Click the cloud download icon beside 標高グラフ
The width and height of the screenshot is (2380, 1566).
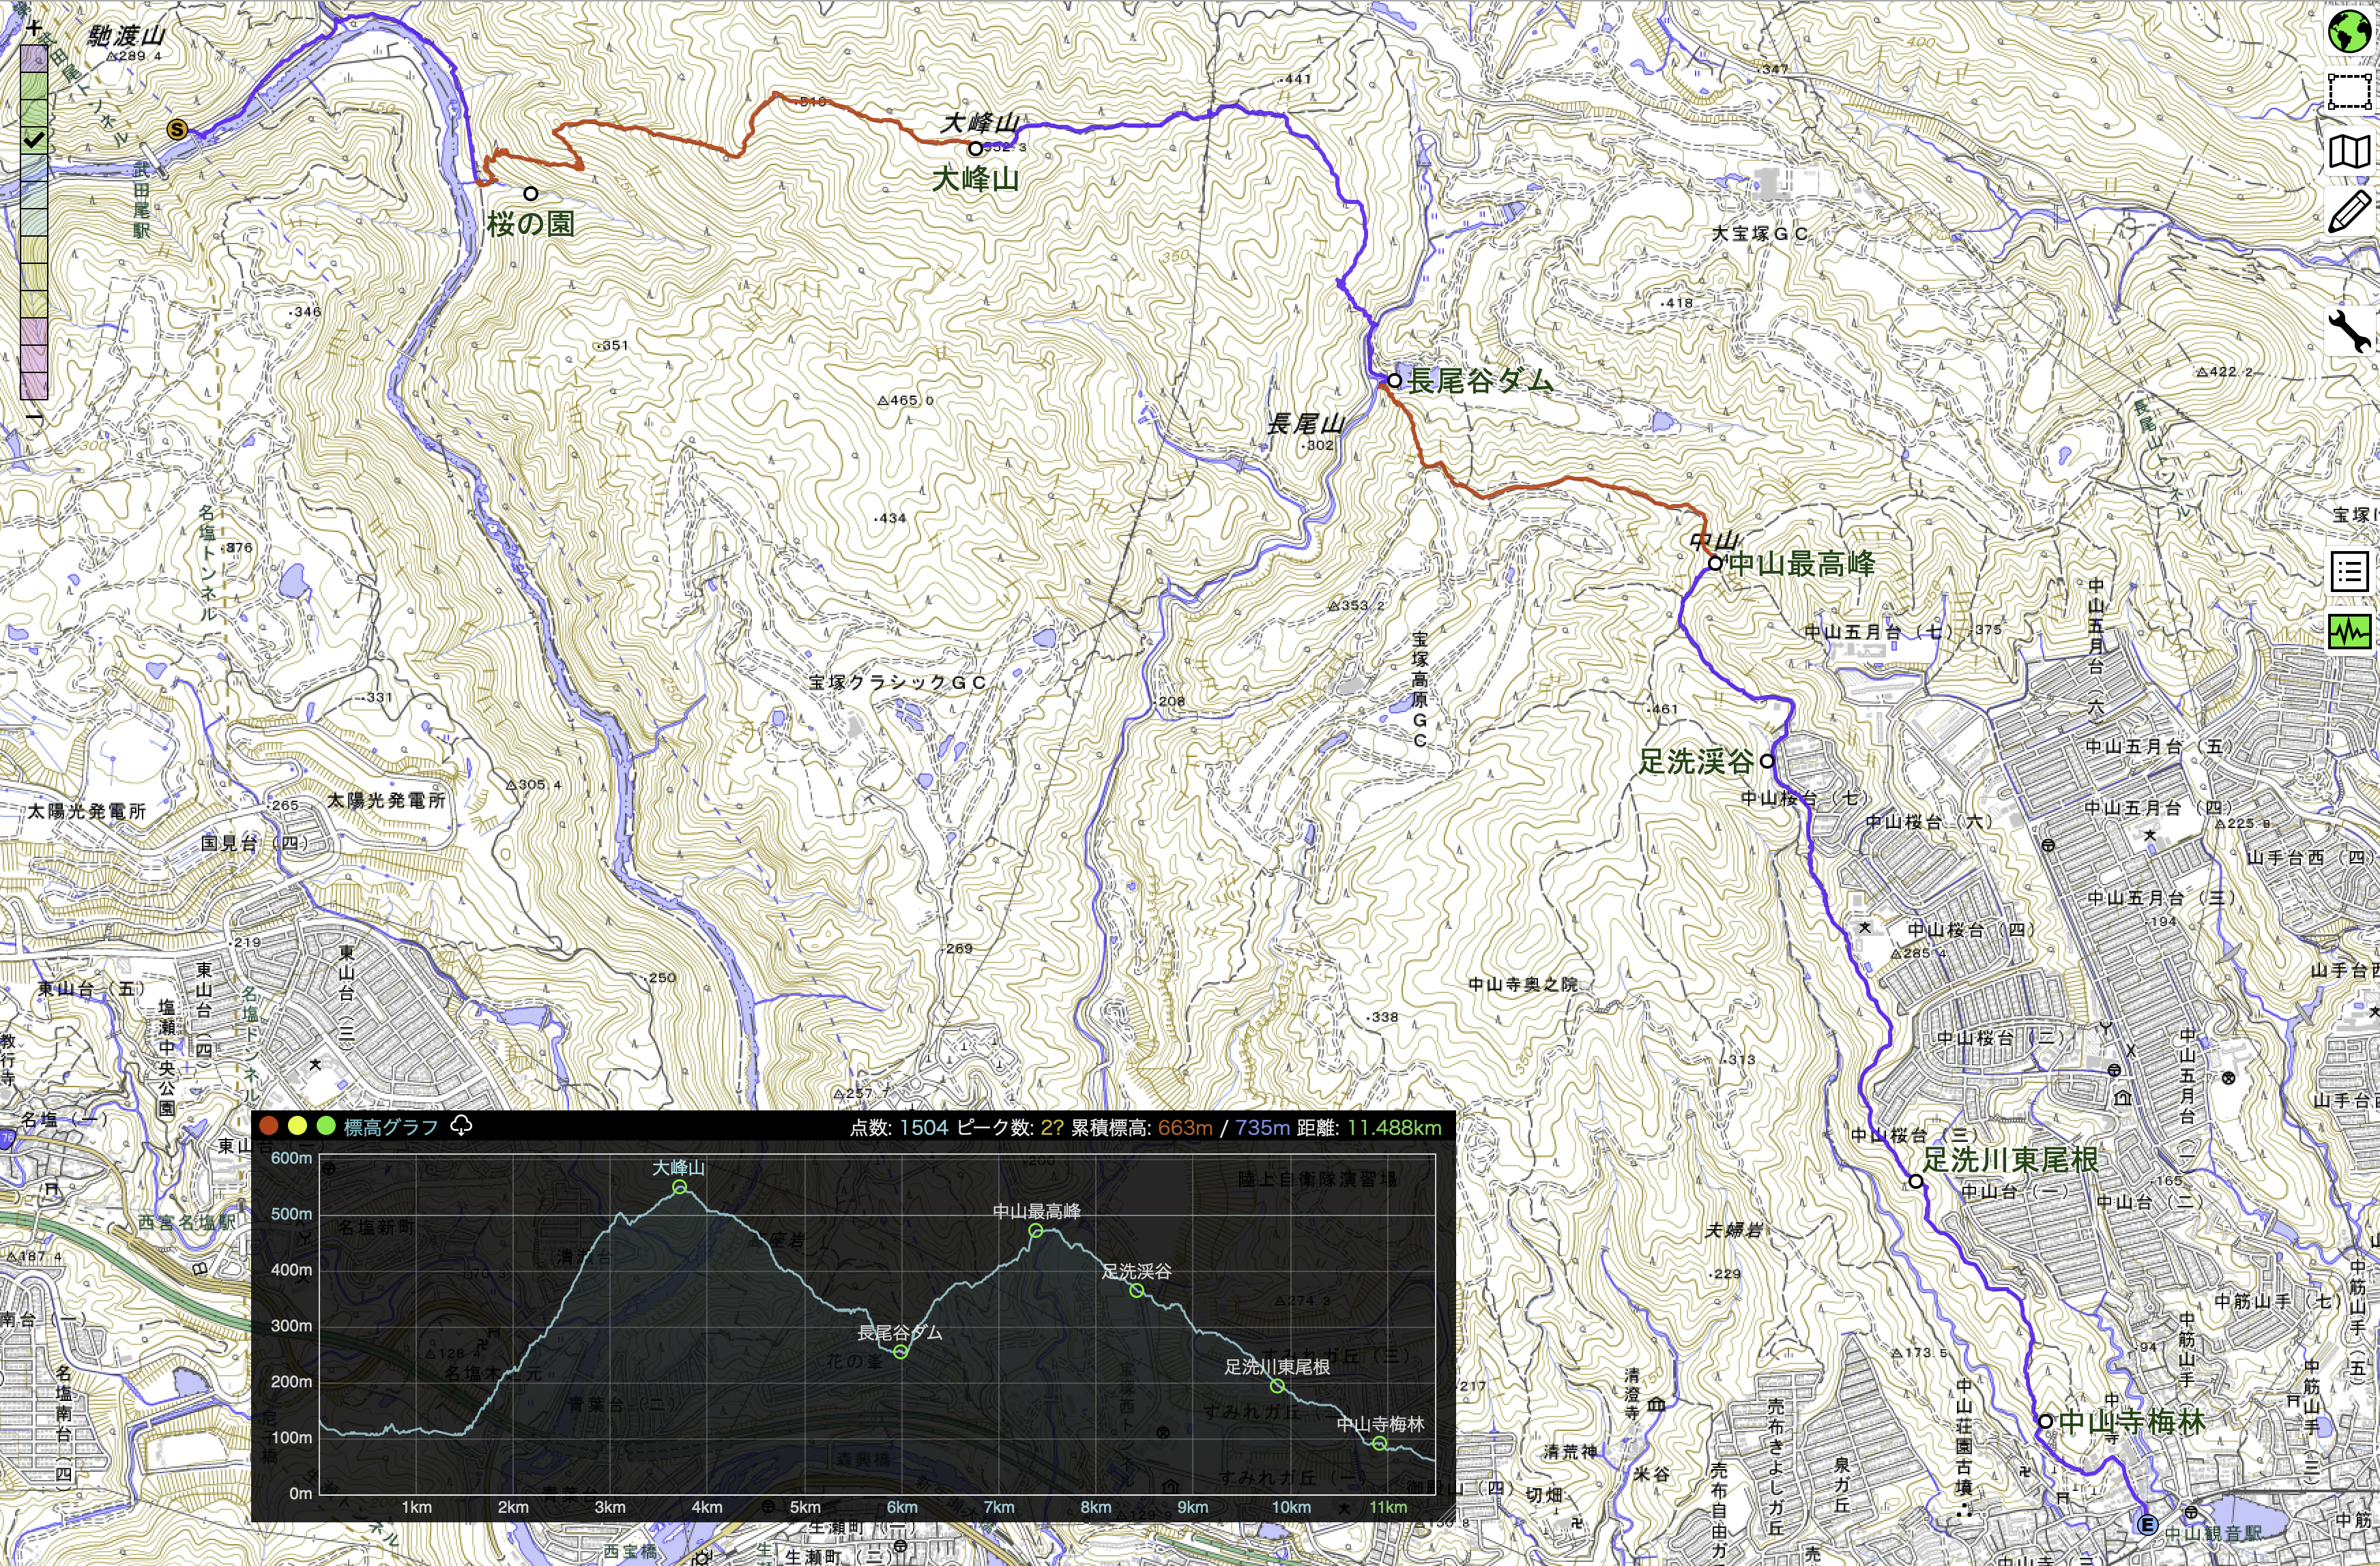click(461, 1126)
